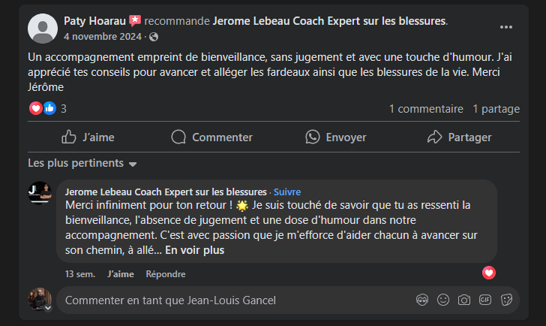
Task: Insert a GIF into the comment
Action: point(485,300)
